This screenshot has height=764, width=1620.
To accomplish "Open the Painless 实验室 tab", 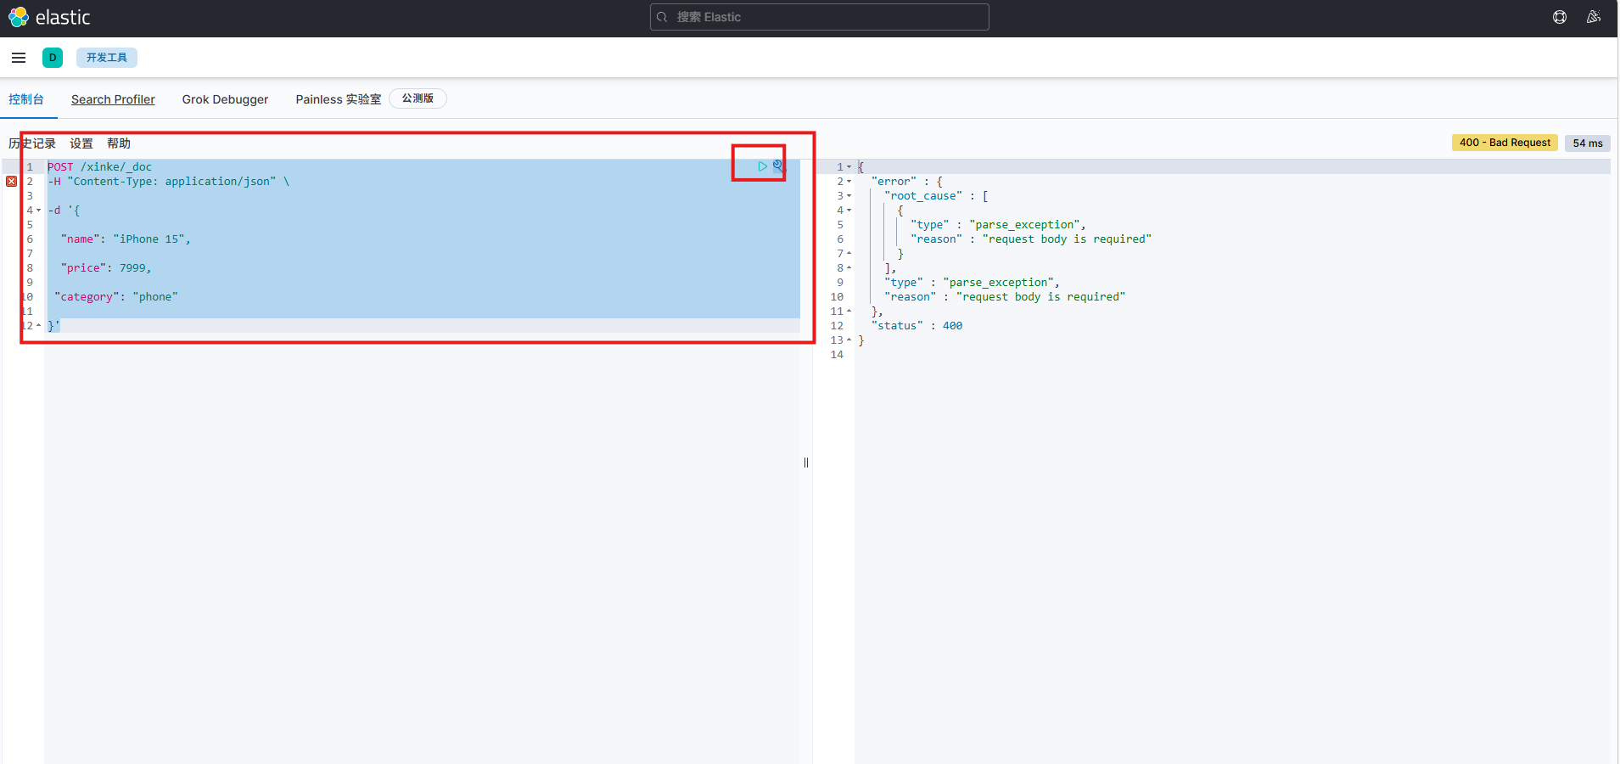I will click(x=338, y=99).
